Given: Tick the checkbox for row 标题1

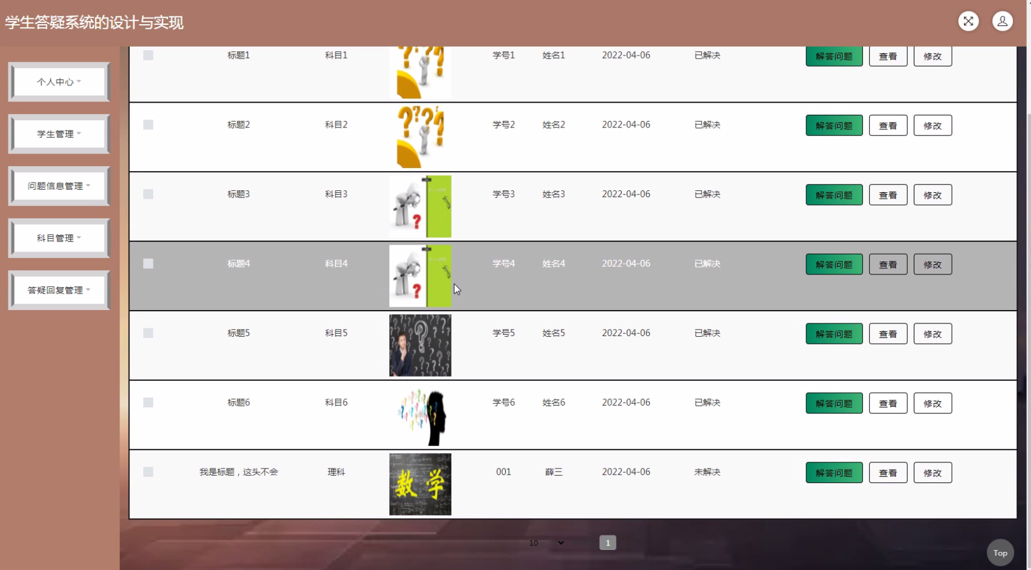Looking at the screenshot, I should click(x=148, y=55).
